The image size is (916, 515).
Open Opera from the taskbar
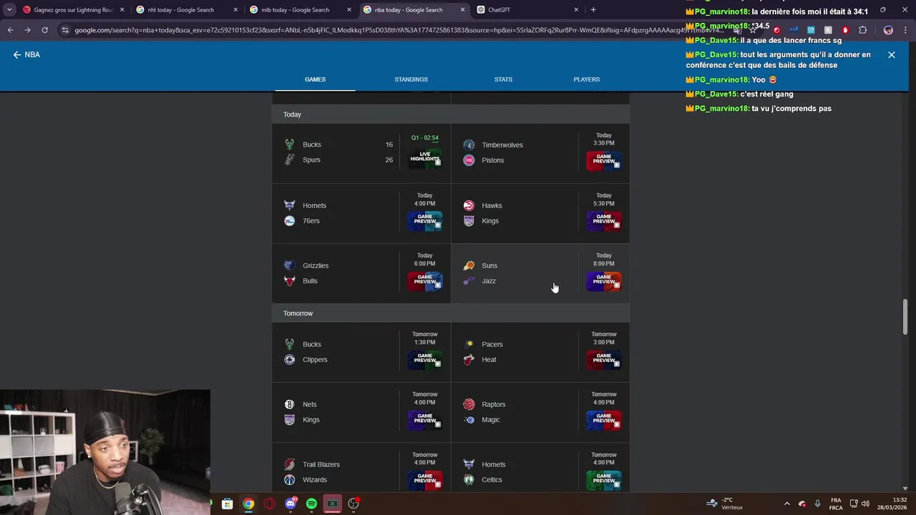click(x=270, y=504)
